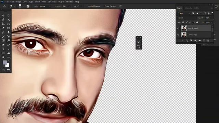Link layers icon in Layers panel
Image resolution: width=219 pixels, height=123 pixels.
pyautogui.click(x=182, y=40)
